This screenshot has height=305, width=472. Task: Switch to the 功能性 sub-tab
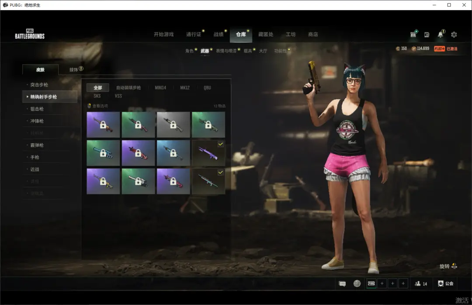[280, 51]
